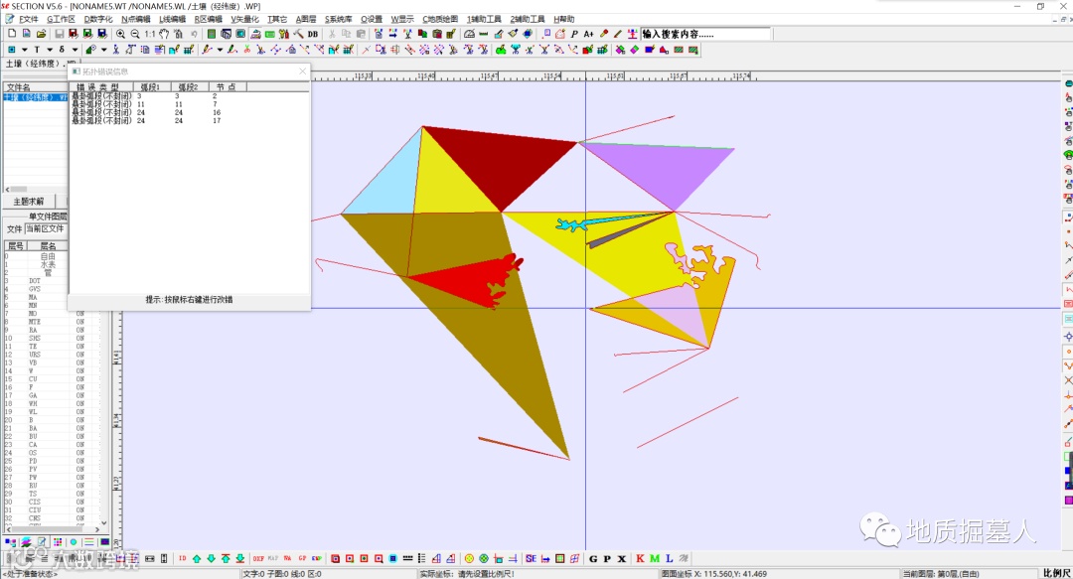This screenshot has height=579, width=1073.
Task: Click the green down arrow icon
Action: point(211,558)
